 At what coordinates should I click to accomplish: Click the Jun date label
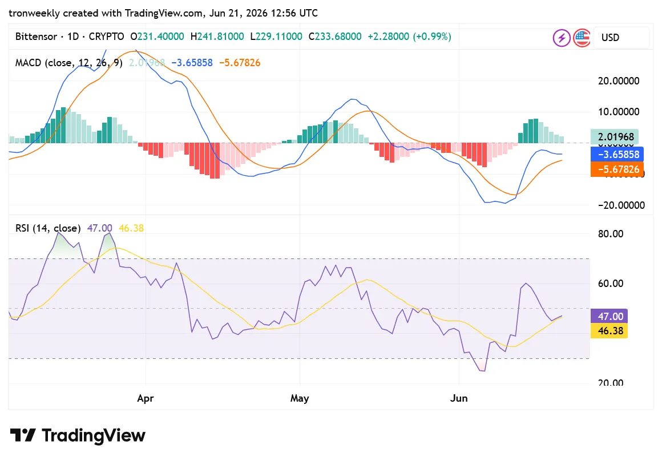[x=459, y=398]
